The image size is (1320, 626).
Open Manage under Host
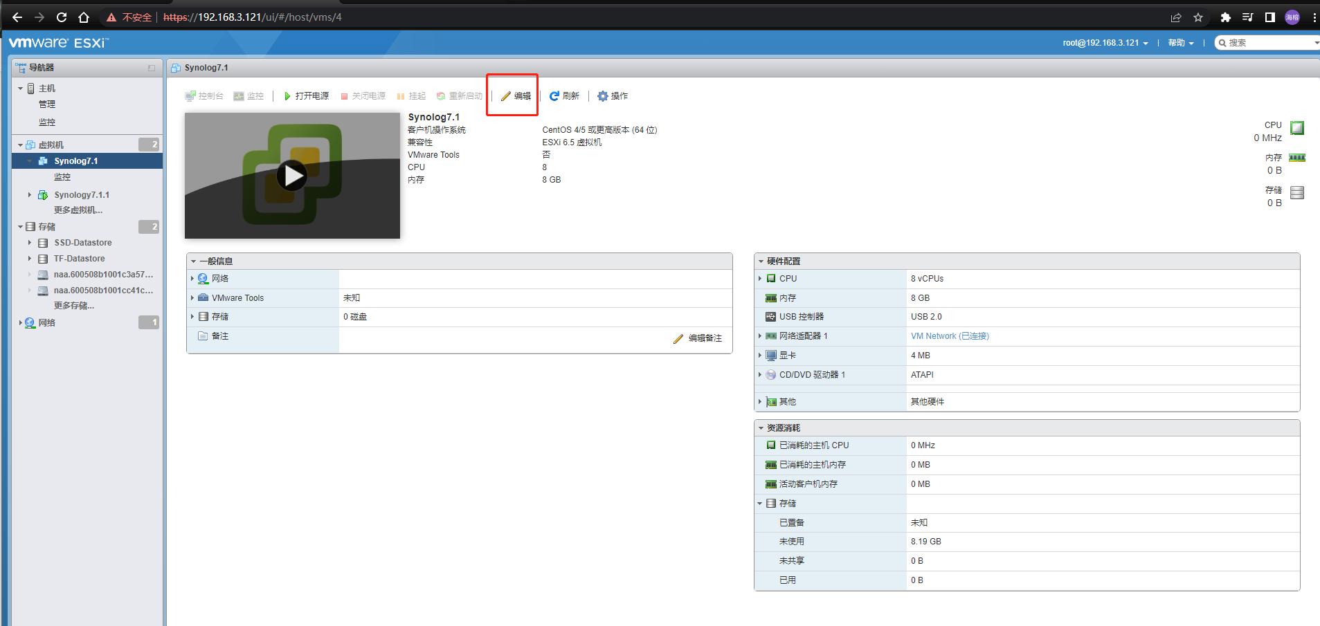point(47,104)
